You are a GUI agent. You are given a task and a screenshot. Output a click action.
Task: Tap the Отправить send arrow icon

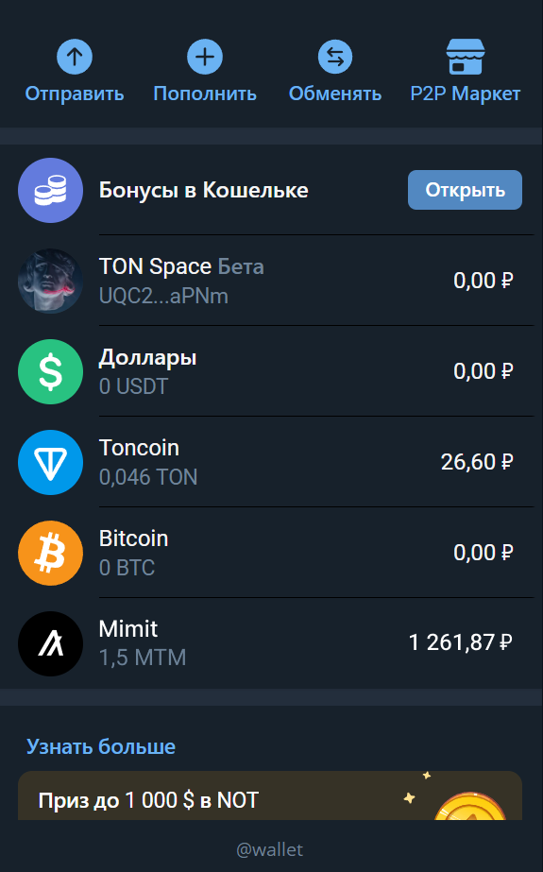[x=75, y=57]
